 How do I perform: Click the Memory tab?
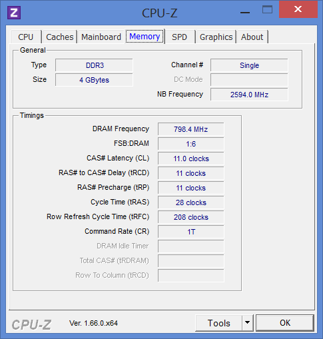(x=145, y=36)
